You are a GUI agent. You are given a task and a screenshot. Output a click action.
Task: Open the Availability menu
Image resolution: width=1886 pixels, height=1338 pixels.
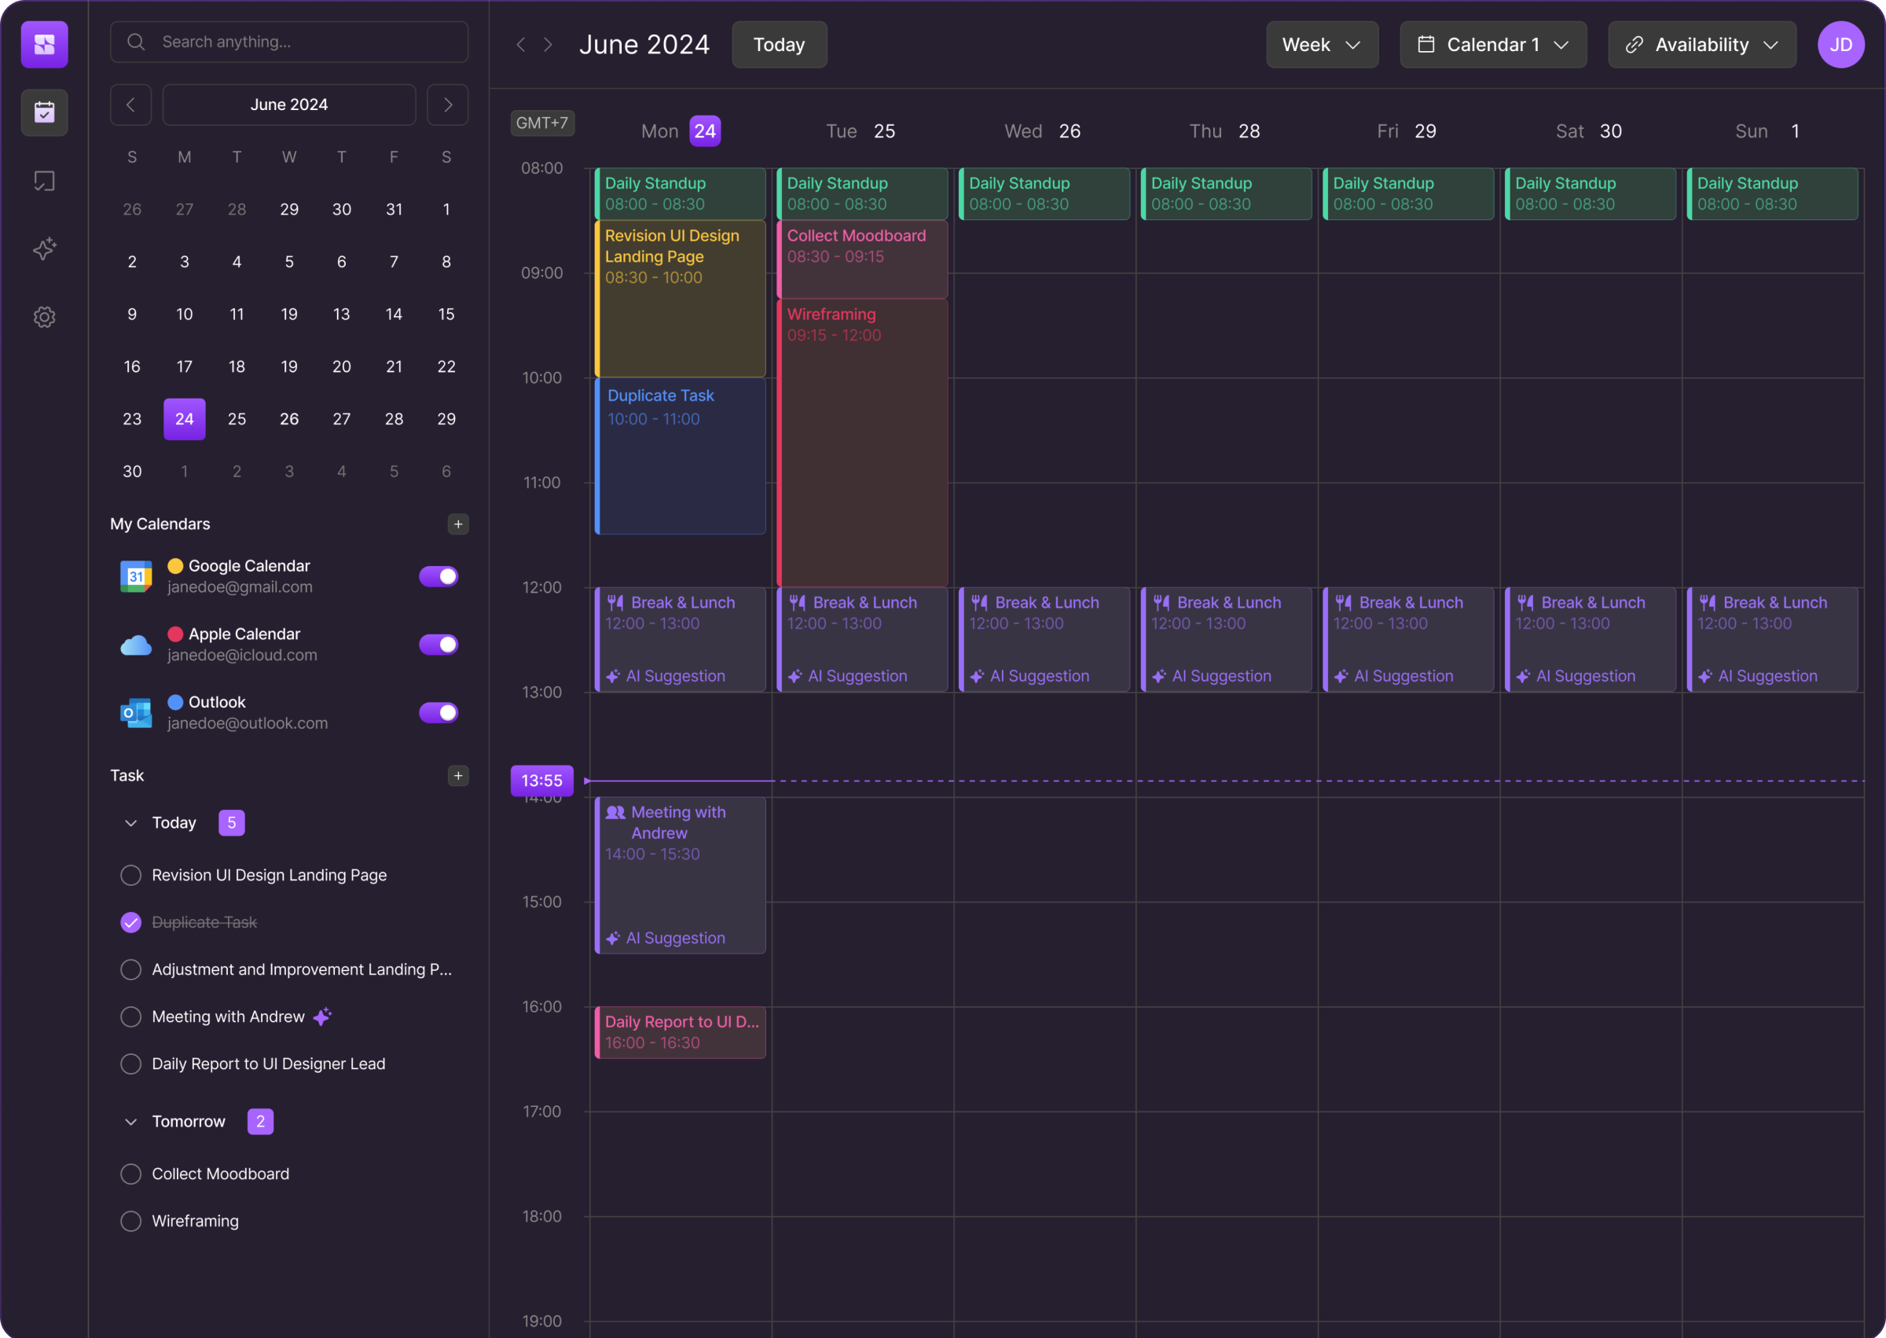click(x=1701, y=45)
